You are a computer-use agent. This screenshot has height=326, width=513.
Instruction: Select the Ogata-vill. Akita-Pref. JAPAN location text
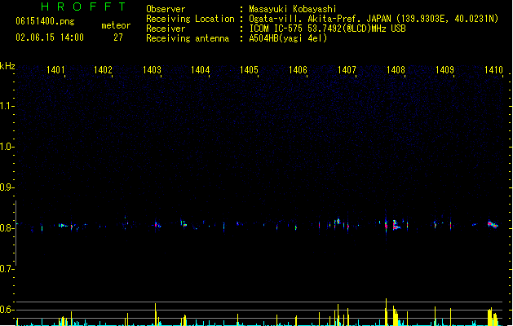pyautogui.click(x=374, y=19)
